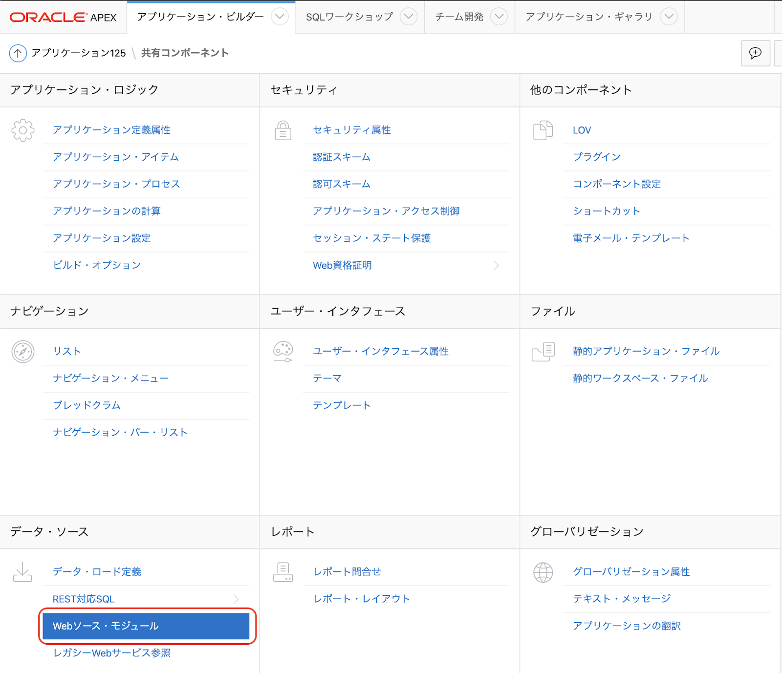Screen dimensions: 782x673
Task: Click アプリケーション125 in the breadcrumb
Action: [x=78, y=53]
